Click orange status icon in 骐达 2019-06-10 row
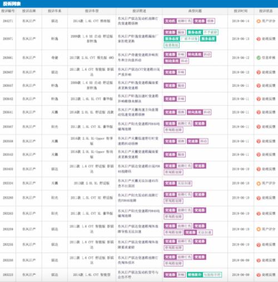Image resolution: width=278 pixels, height=282 pixels. [x=259, y=229]
